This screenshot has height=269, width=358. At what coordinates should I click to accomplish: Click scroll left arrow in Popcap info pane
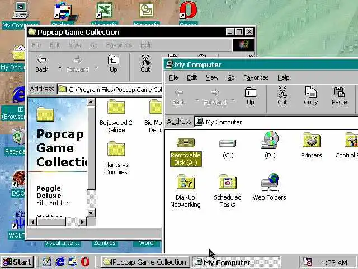(x=33, y=222)
